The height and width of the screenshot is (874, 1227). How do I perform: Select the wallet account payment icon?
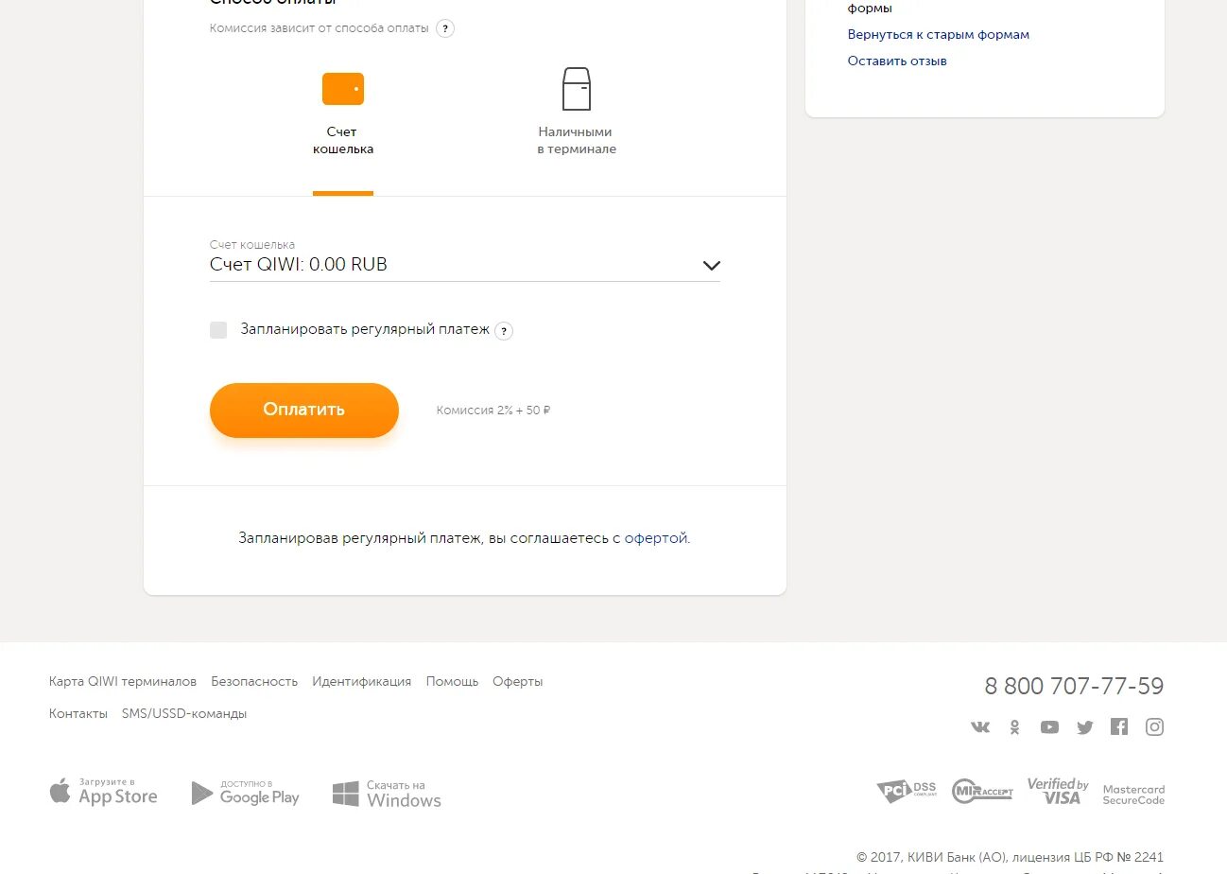tap(342, 89)
